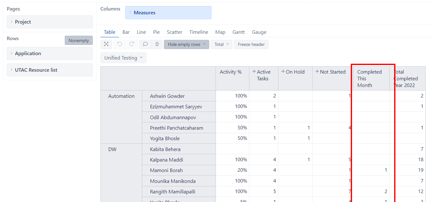434x202 pixels.
Task: Switch to the Table tab
Action: [110, 32]
